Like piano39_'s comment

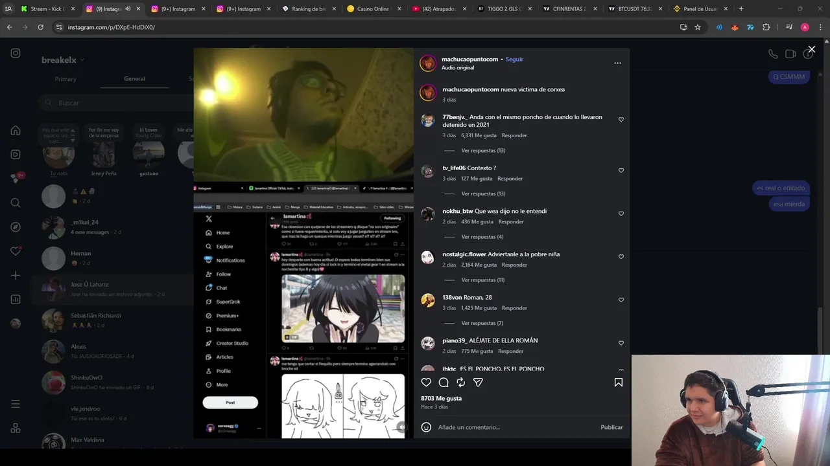[621, 343]
